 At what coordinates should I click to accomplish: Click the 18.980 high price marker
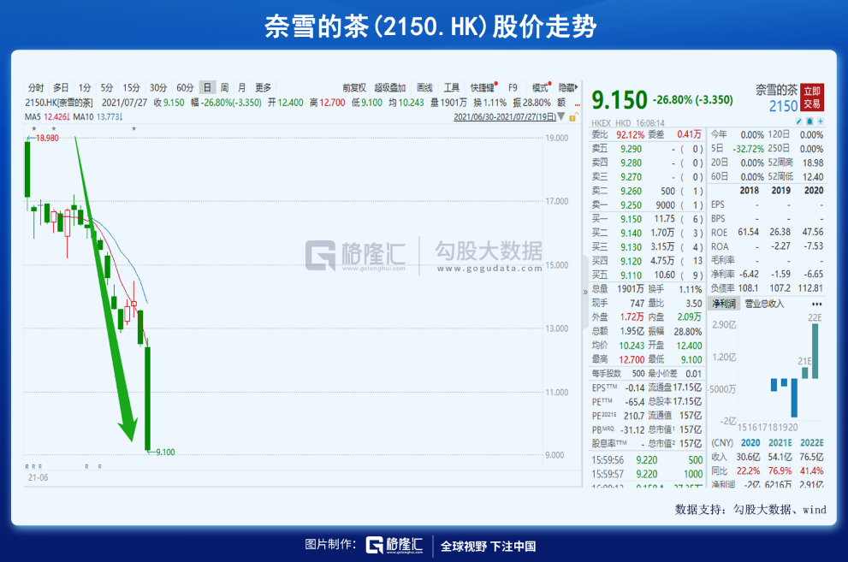pos(47,139)
